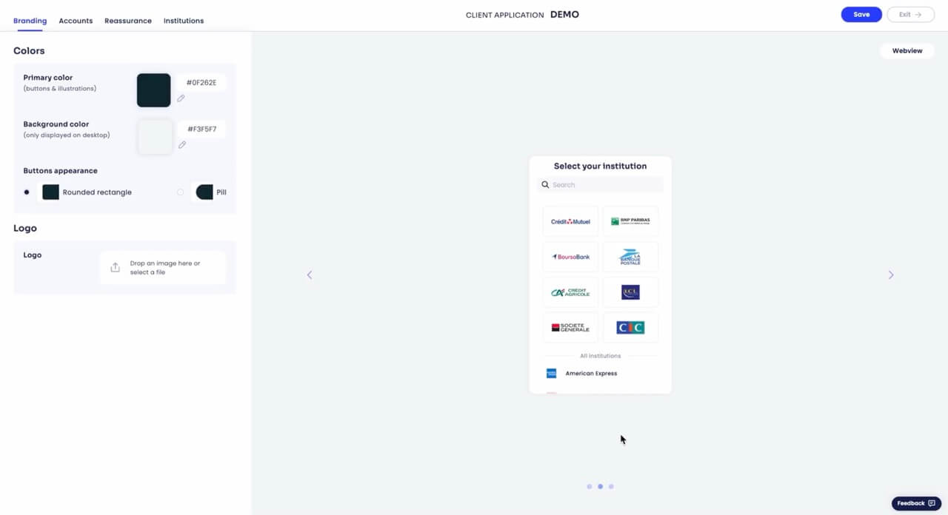This screenshot has width=948, height=515.
Task: Select Société Générale institution logo
Action: point(570,327)
